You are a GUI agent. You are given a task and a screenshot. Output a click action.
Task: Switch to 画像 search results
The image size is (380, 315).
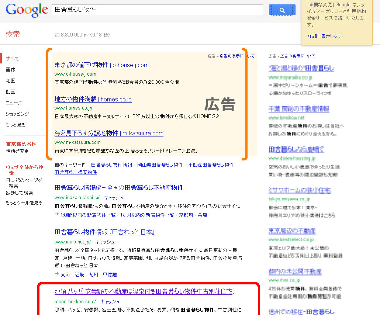[11, 70]
